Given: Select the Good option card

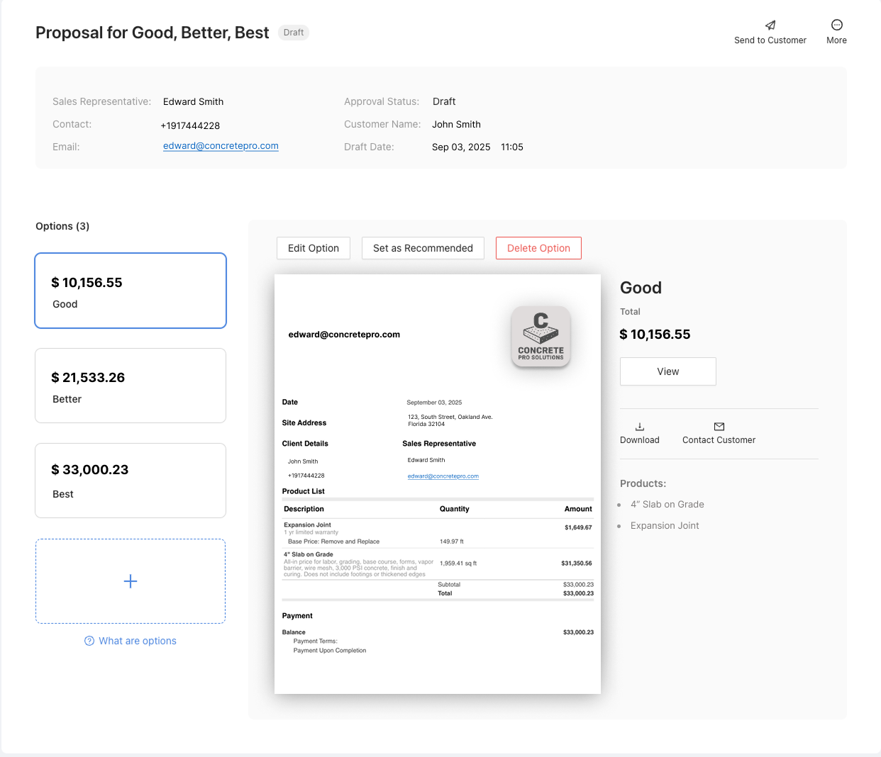Looking at the screenshot, I should tap(131, 291).
